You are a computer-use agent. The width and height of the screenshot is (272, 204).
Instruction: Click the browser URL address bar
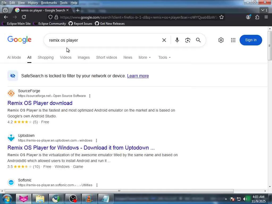click(138, 17)
